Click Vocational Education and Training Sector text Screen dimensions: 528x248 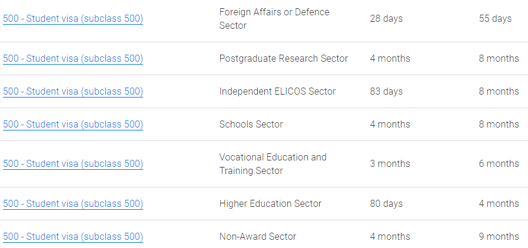coord(273,164)
